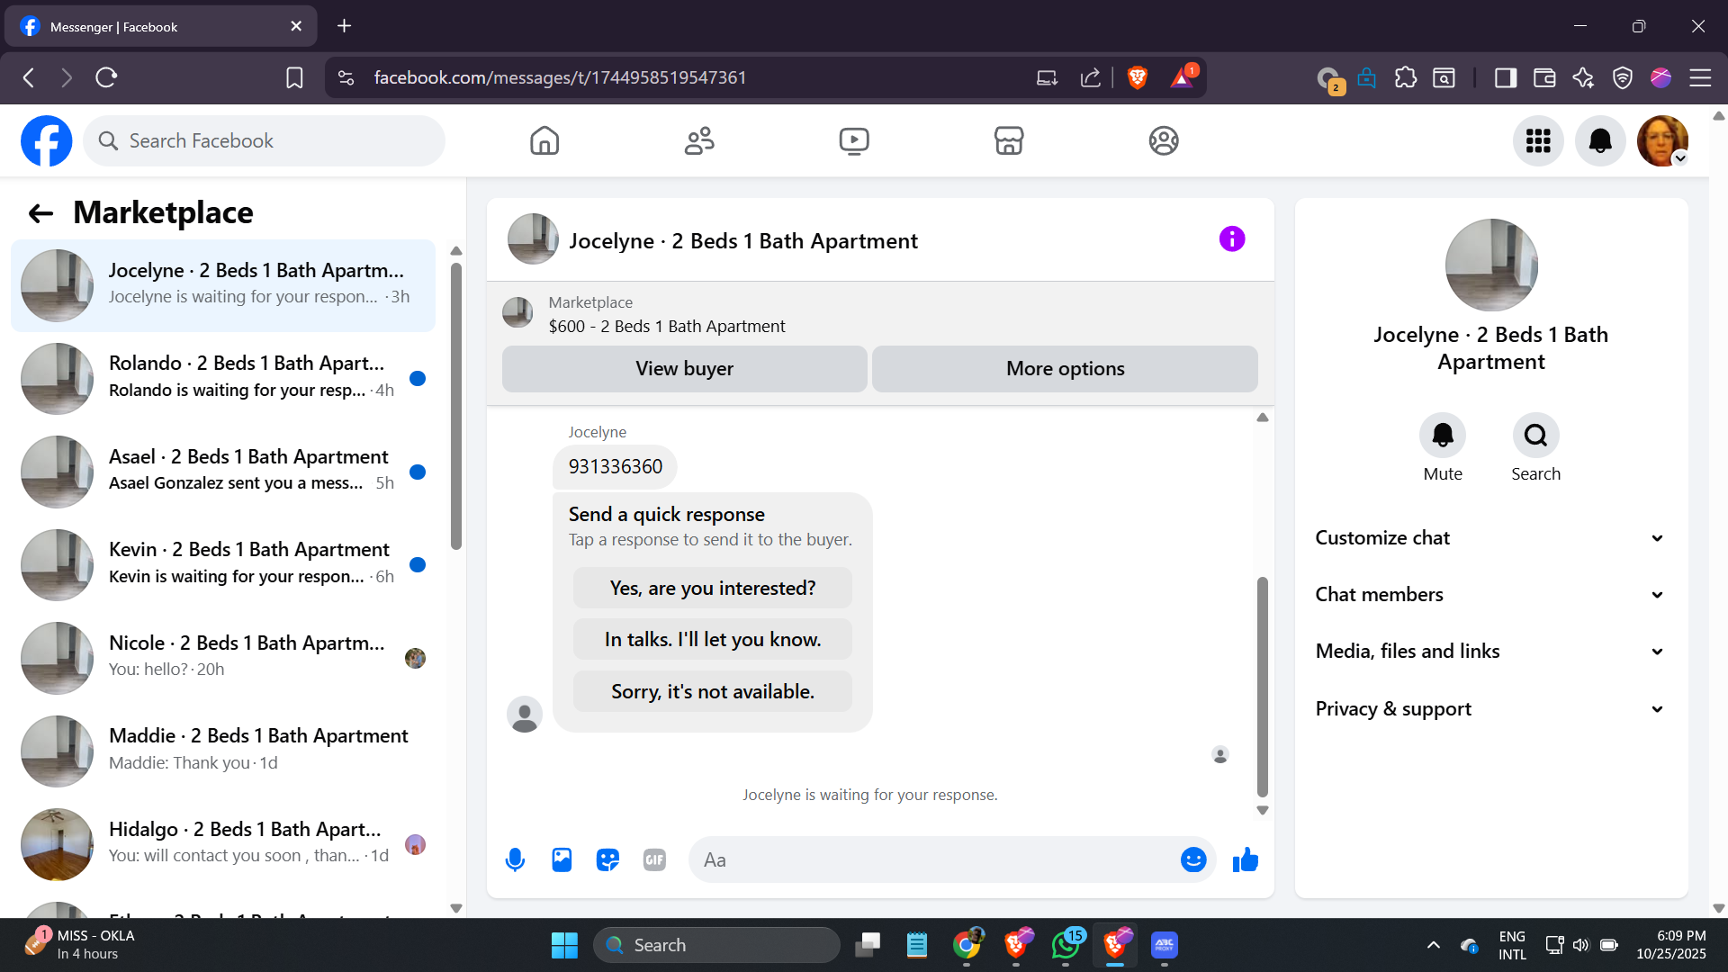Send "Sorry, it's not available." quick response

[x=712, y=692]
